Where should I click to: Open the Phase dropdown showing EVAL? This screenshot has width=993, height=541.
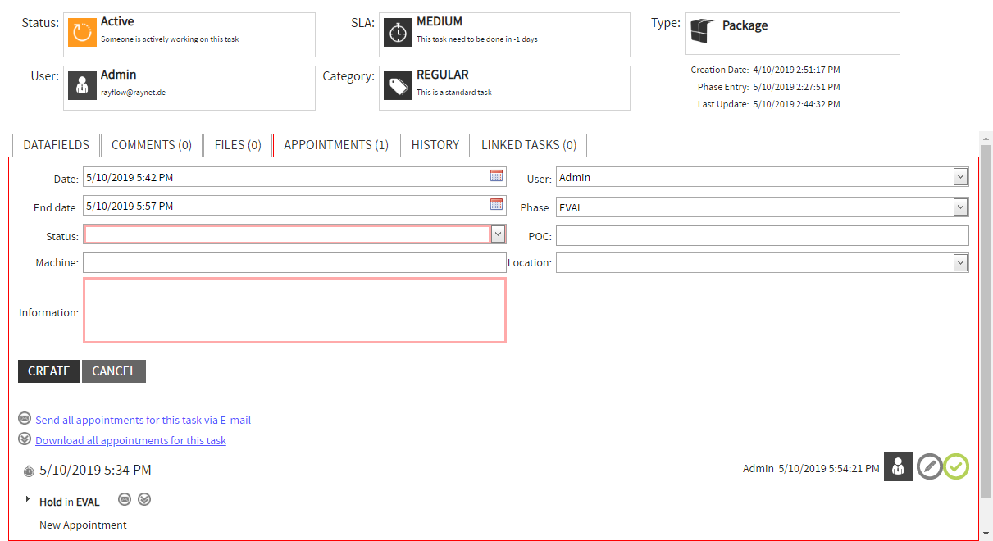[x=961, y=207]
